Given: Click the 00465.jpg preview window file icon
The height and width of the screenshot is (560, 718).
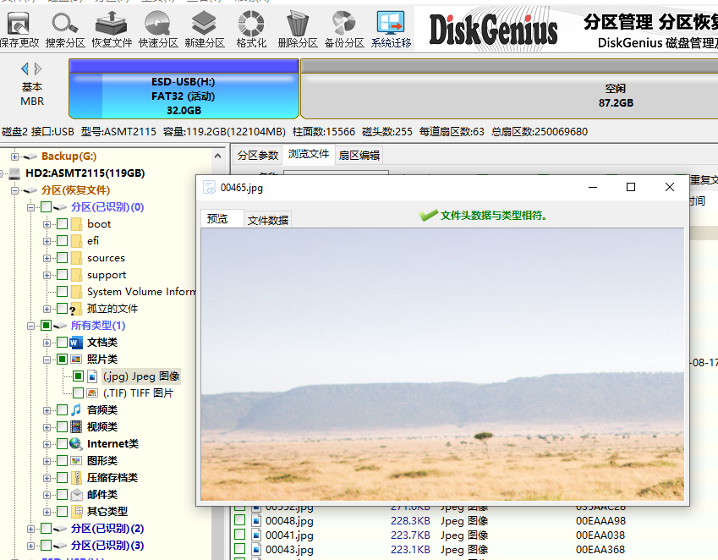Looking at the screenshot, I should pyautogui.click(x=209, y=187).
